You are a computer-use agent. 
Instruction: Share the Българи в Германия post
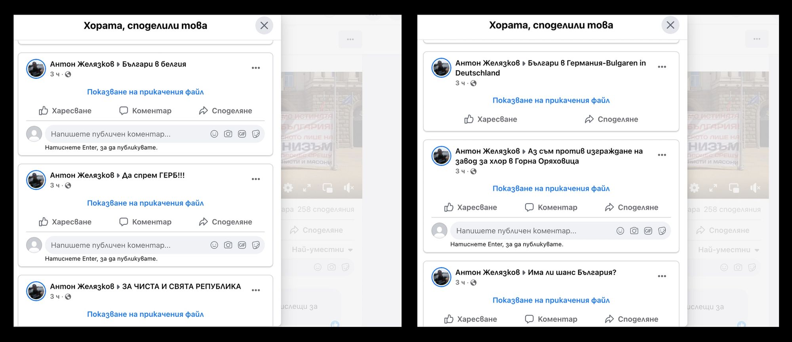pos(611,119)
